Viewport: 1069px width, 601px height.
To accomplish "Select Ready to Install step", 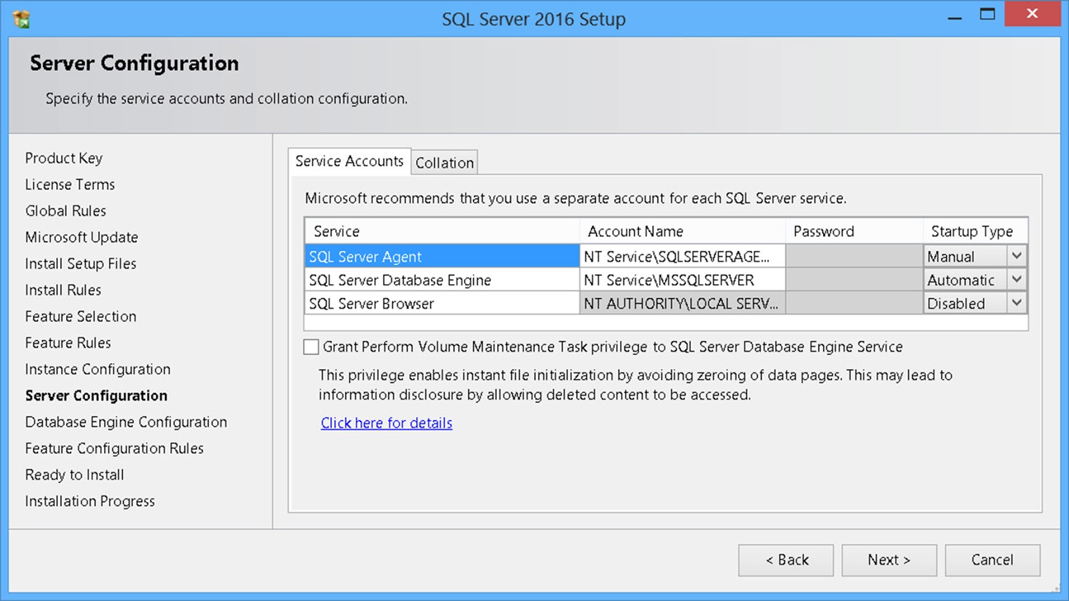I will pos(74,475).
